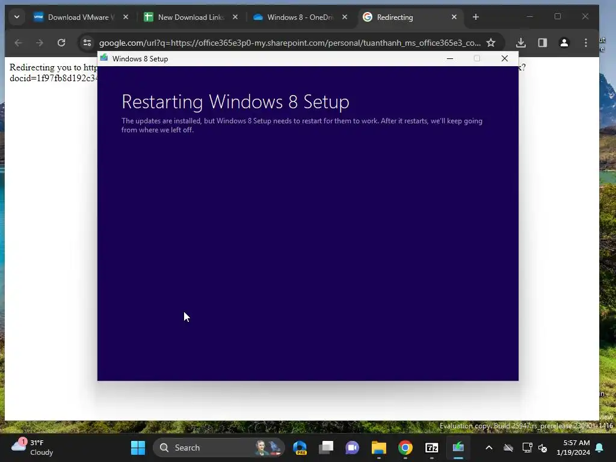Close the New Download Links tab

(x=235, y=17)
